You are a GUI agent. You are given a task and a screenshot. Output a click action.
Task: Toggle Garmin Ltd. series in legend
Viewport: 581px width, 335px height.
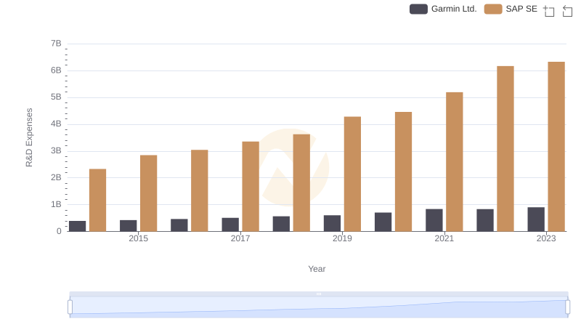443,9
